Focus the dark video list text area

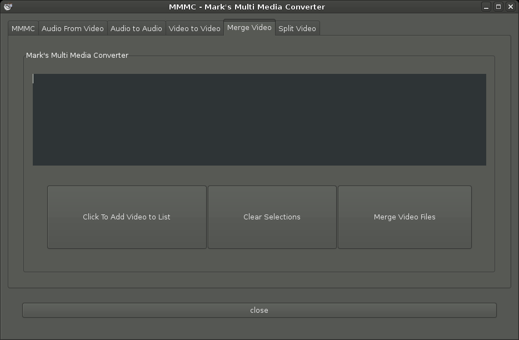259,119
